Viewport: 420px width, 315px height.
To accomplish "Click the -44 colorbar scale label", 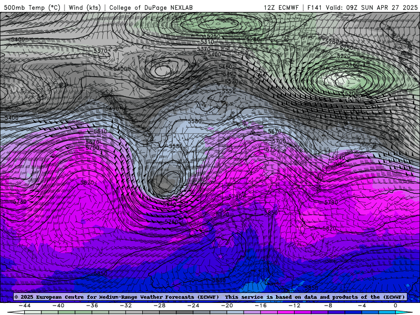I will click(24, 306).
